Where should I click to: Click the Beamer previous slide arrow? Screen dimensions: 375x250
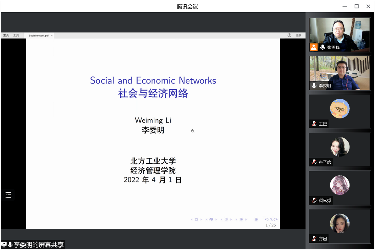coord(192,220)
